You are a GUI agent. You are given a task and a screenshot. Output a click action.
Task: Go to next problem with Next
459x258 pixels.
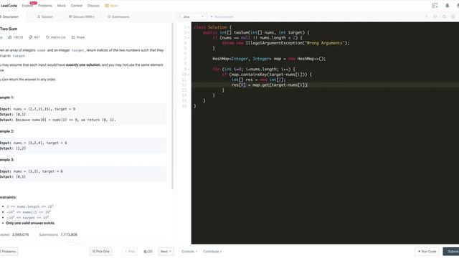pos(166,252)
